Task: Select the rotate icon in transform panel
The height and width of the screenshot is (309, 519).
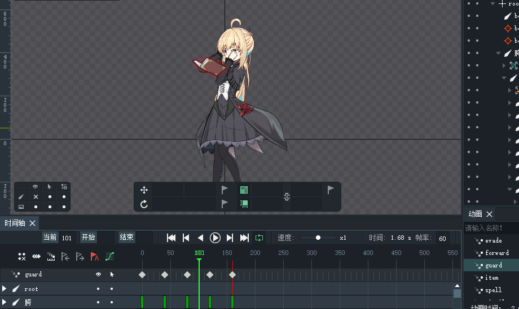Action: point(144,204)
